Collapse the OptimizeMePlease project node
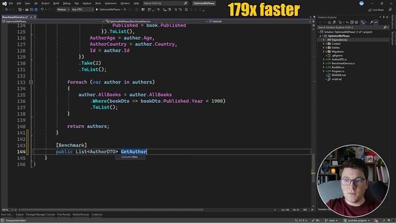Screen dimensions: 396x223 pyautogui.click(x=321, y=36)
